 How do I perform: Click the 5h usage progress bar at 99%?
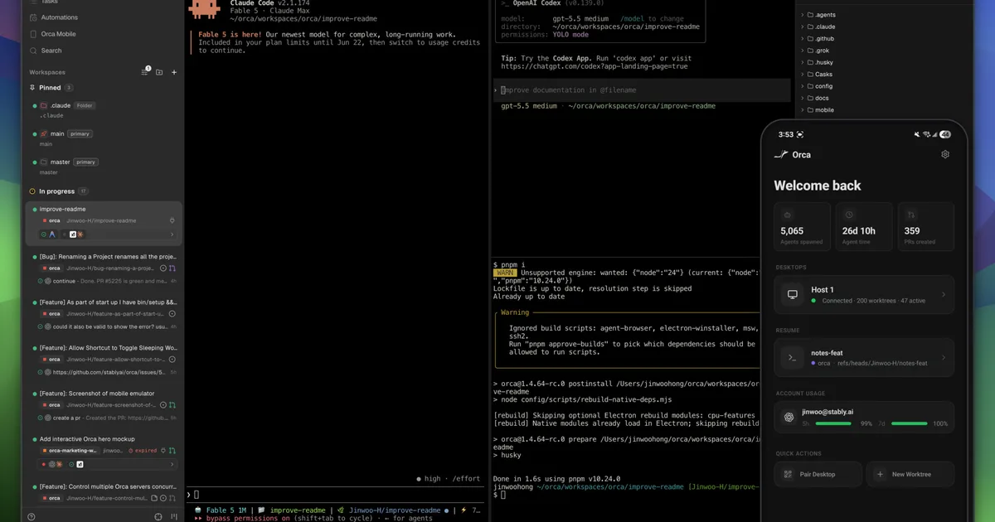833,423
